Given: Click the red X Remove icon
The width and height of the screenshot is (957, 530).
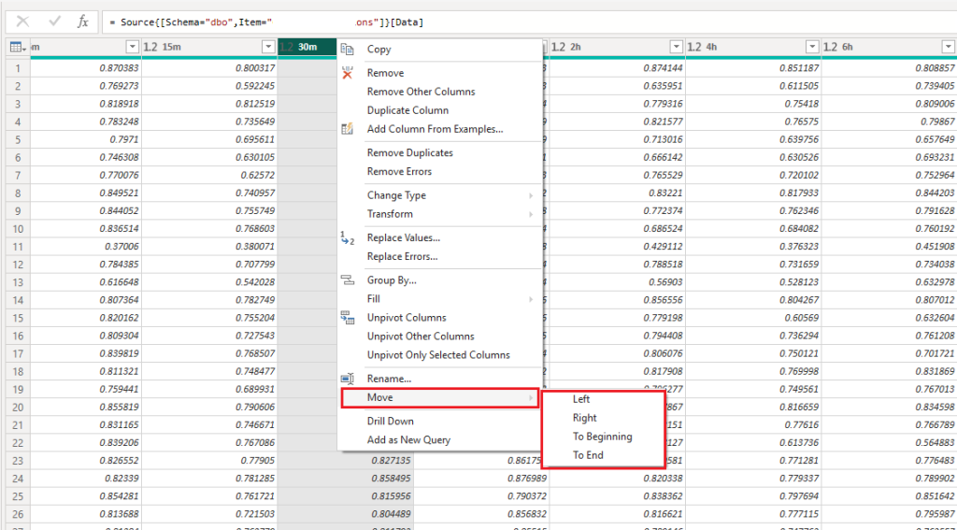Looking at the screenshot, I should (348, 73).
